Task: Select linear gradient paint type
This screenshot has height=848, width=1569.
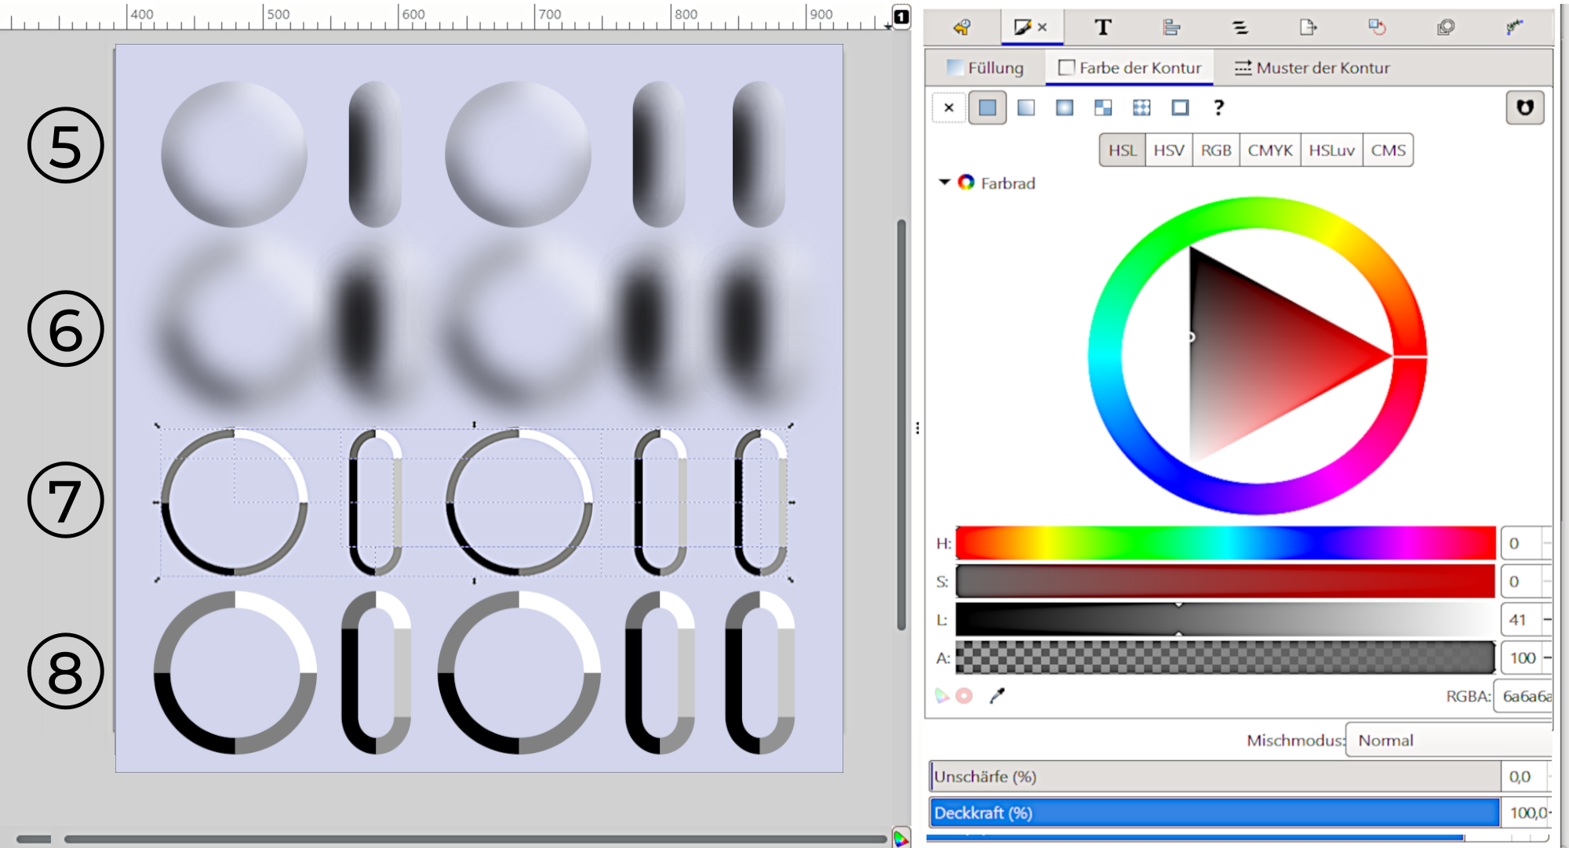Action: (x=1026, y=107)
